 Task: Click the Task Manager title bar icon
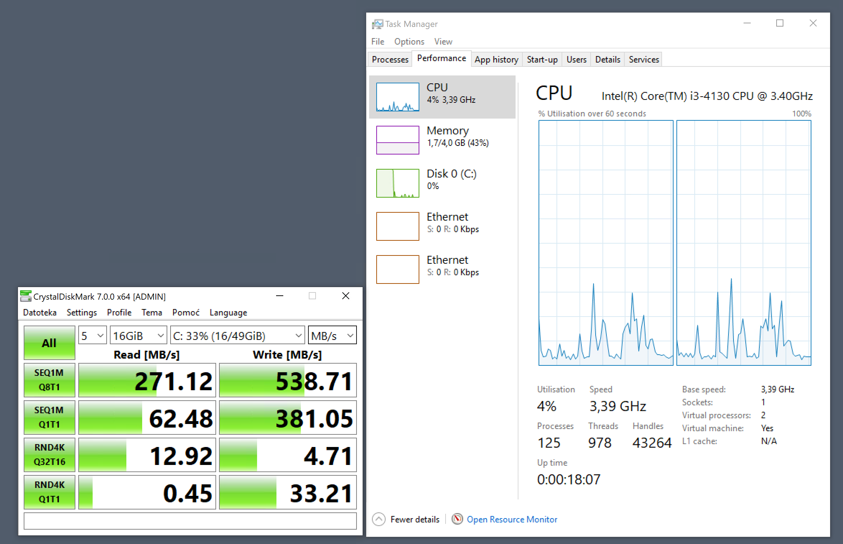pyautogui.click(x=377, y=24)
